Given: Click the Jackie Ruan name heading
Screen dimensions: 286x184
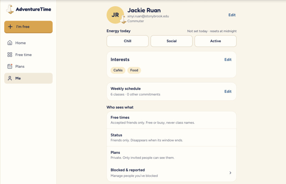Looking at the screenshot, I should click(144, 10).
